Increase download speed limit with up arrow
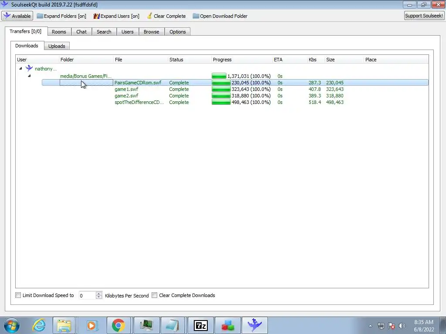The image size is (446, 334). point(99,294)
